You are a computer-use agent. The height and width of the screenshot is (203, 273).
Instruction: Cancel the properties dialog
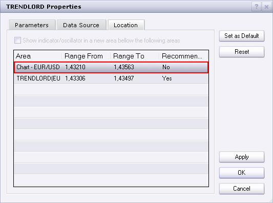pos(242,189)
